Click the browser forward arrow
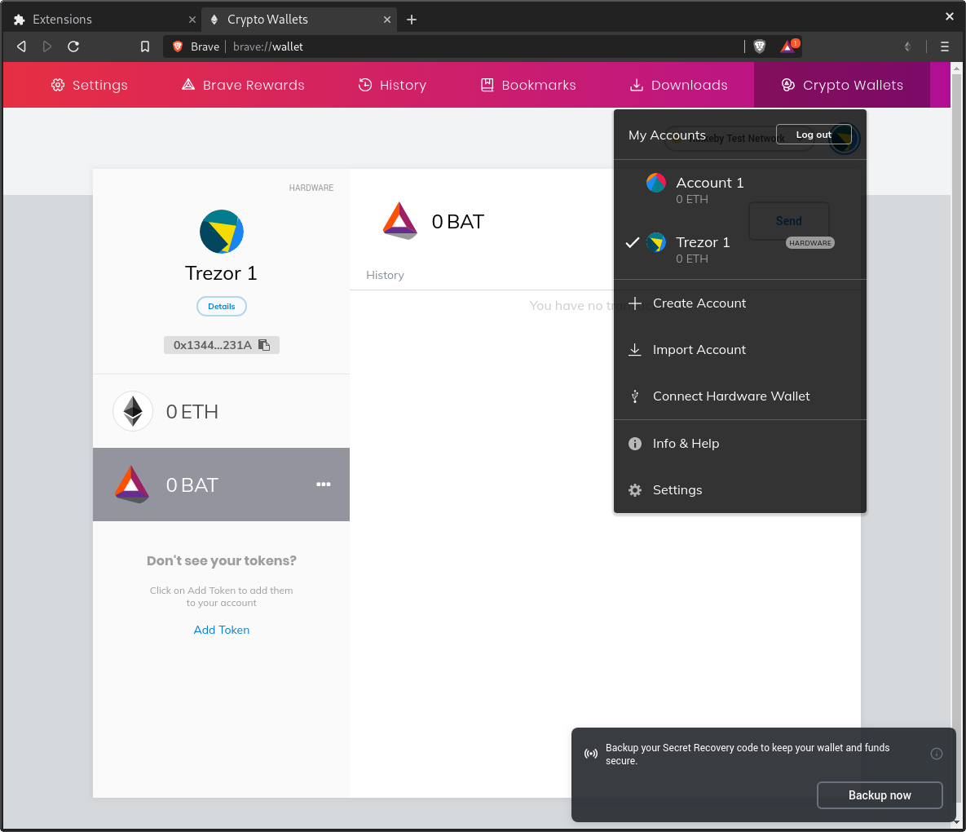Image resolution: width=966 pixels, height=832 pixels. click(46, 46)
